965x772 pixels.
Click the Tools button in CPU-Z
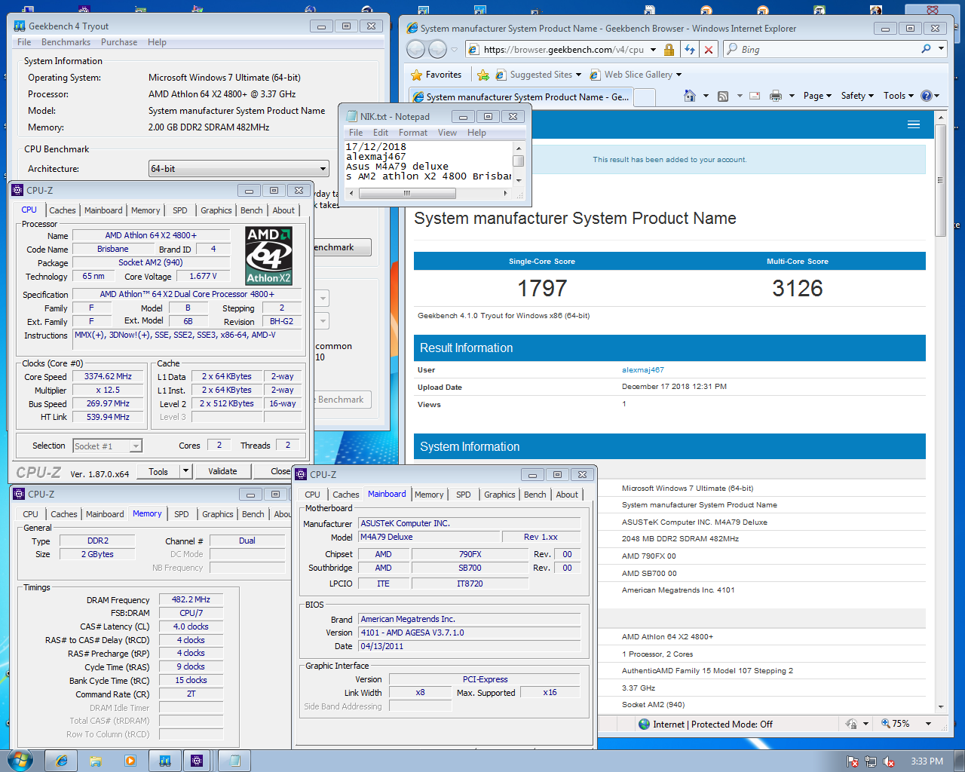(158, 471)
